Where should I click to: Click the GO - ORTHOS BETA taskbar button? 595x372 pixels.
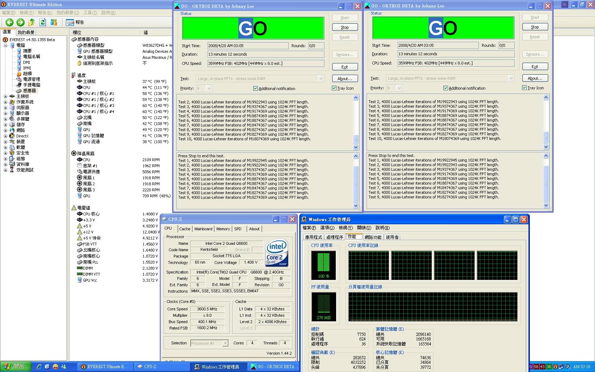[273, 367]
